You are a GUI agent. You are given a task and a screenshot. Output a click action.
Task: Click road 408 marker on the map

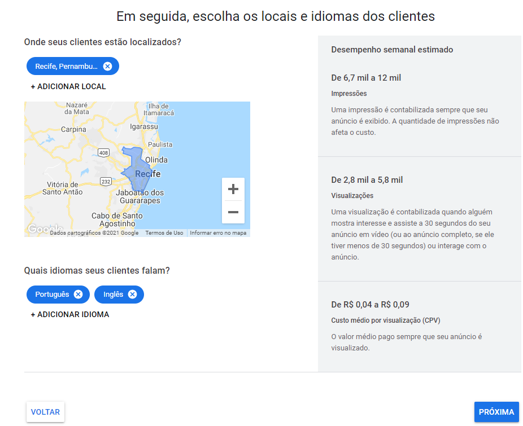[103, 153]
